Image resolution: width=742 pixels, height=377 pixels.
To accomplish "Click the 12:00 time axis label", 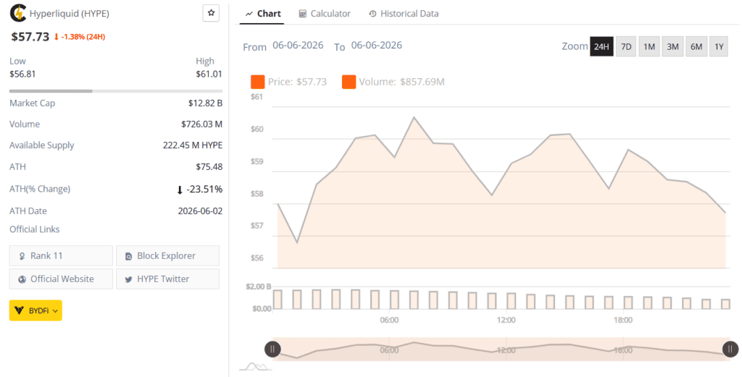I will tap(506, 321).
